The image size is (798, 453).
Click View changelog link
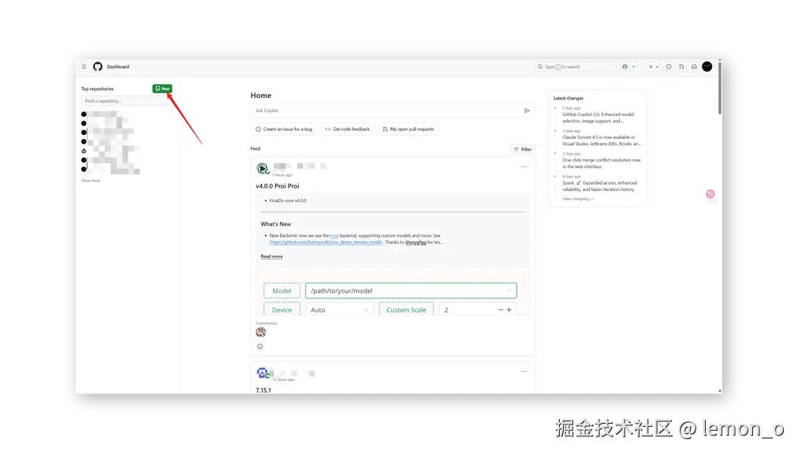pos(578,199)
